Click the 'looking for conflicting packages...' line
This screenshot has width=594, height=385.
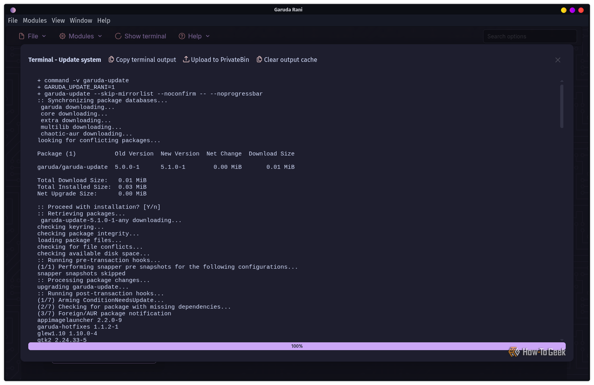tap(99, 140)
